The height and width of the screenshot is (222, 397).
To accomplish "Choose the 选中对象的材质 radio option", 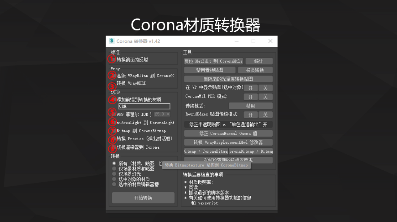I will (131, 179).
